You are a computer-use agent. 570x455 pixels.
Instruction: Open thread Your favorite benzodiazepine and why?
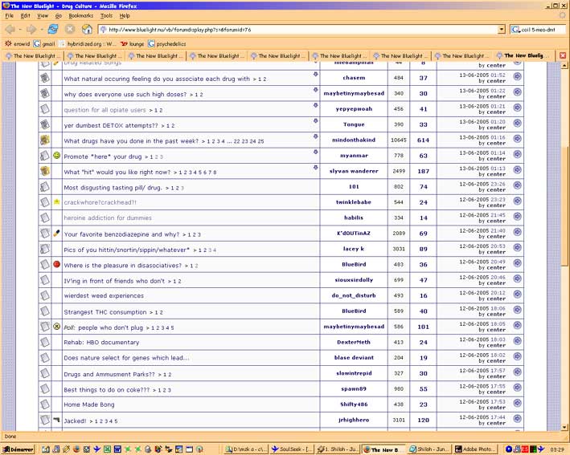pyautogui.click(x=121, y=234)
